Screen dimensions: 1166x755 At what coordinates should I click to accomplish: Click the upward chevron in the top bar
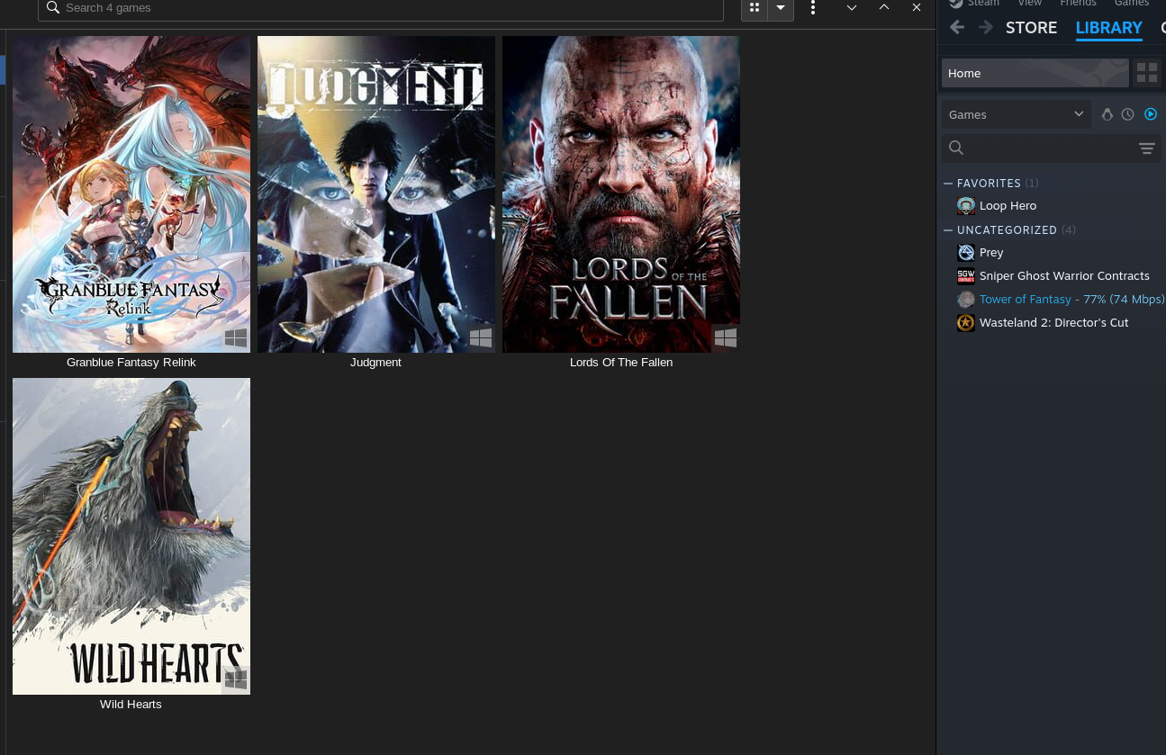[x=884, y=7]
